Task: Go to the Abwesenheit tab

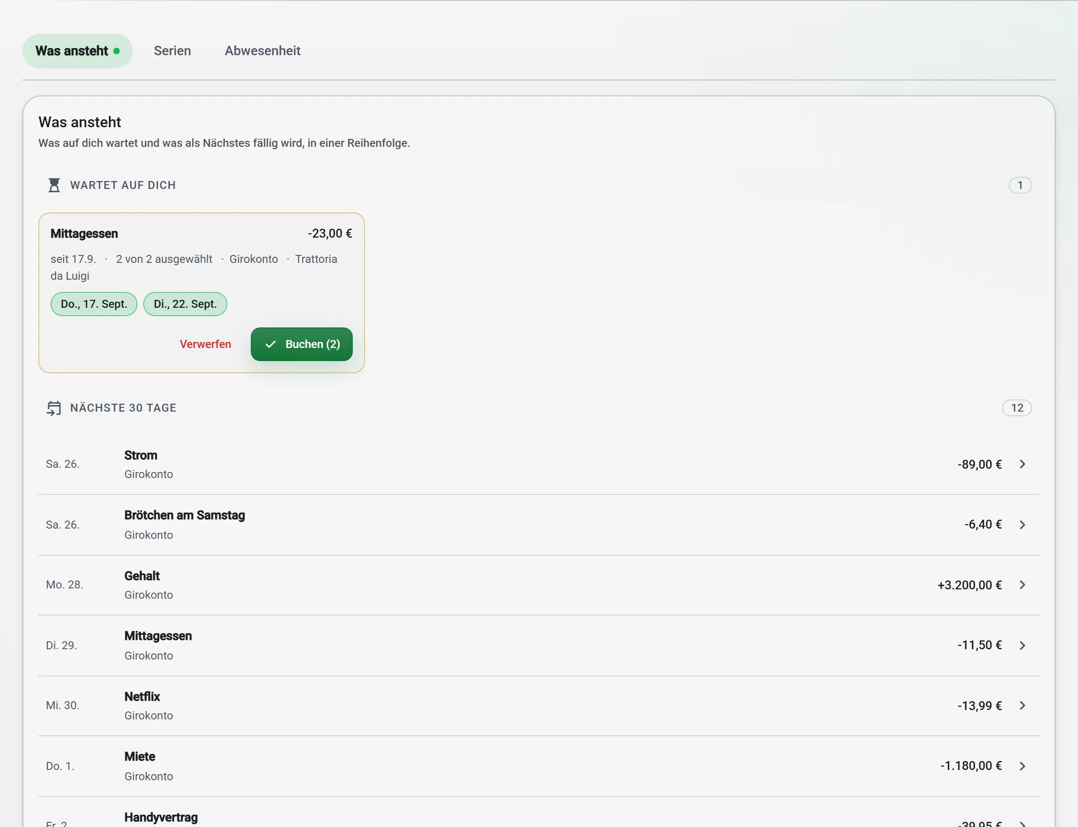Action: point(262,51)
